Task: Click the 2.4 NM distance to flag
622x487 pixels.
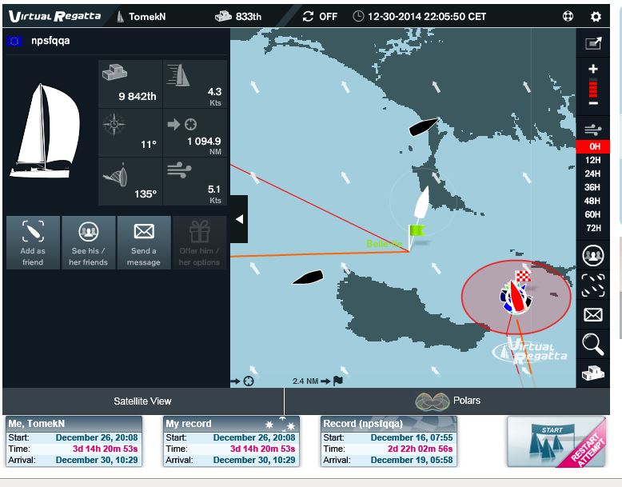Action: [317, 381]
